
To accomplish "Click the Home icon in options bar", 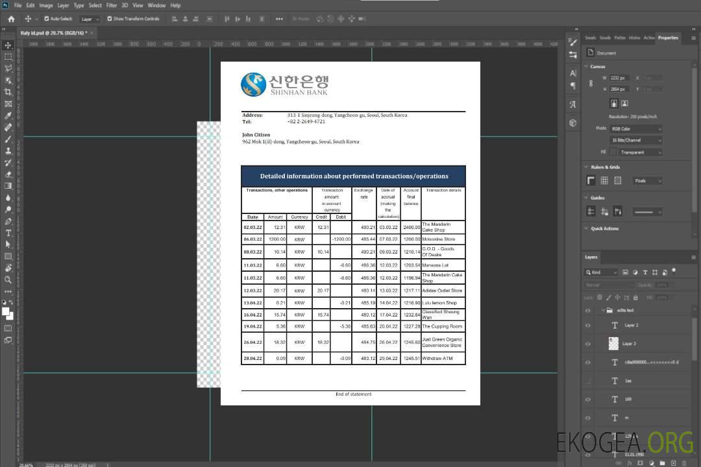I will tap(11, 19).
